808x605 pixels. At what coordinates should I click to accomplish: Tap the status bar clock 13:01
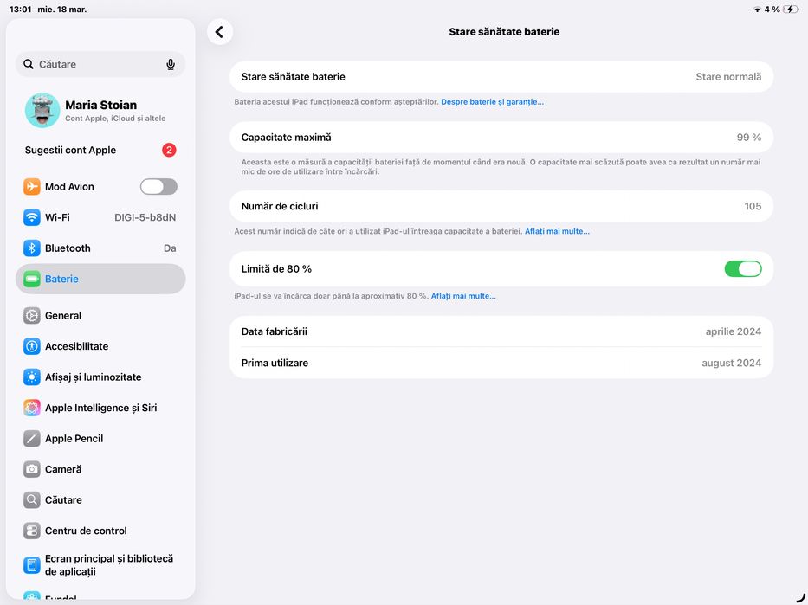20,10
